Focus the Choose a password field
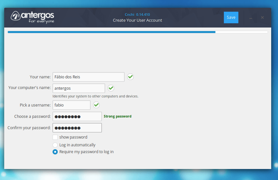This screenshot has height=180, width=278. point(77,117)
